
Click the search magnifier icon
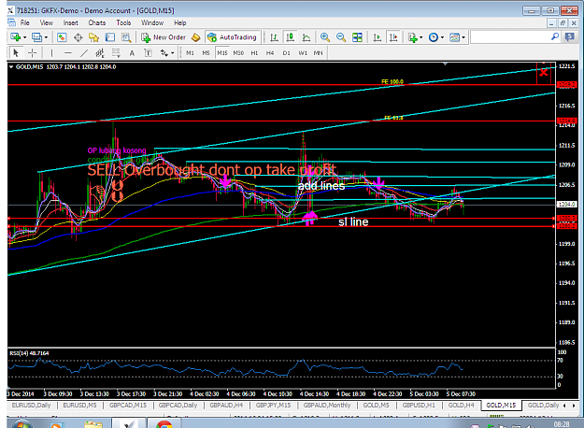pyautogui.click(x=555, y=36)
